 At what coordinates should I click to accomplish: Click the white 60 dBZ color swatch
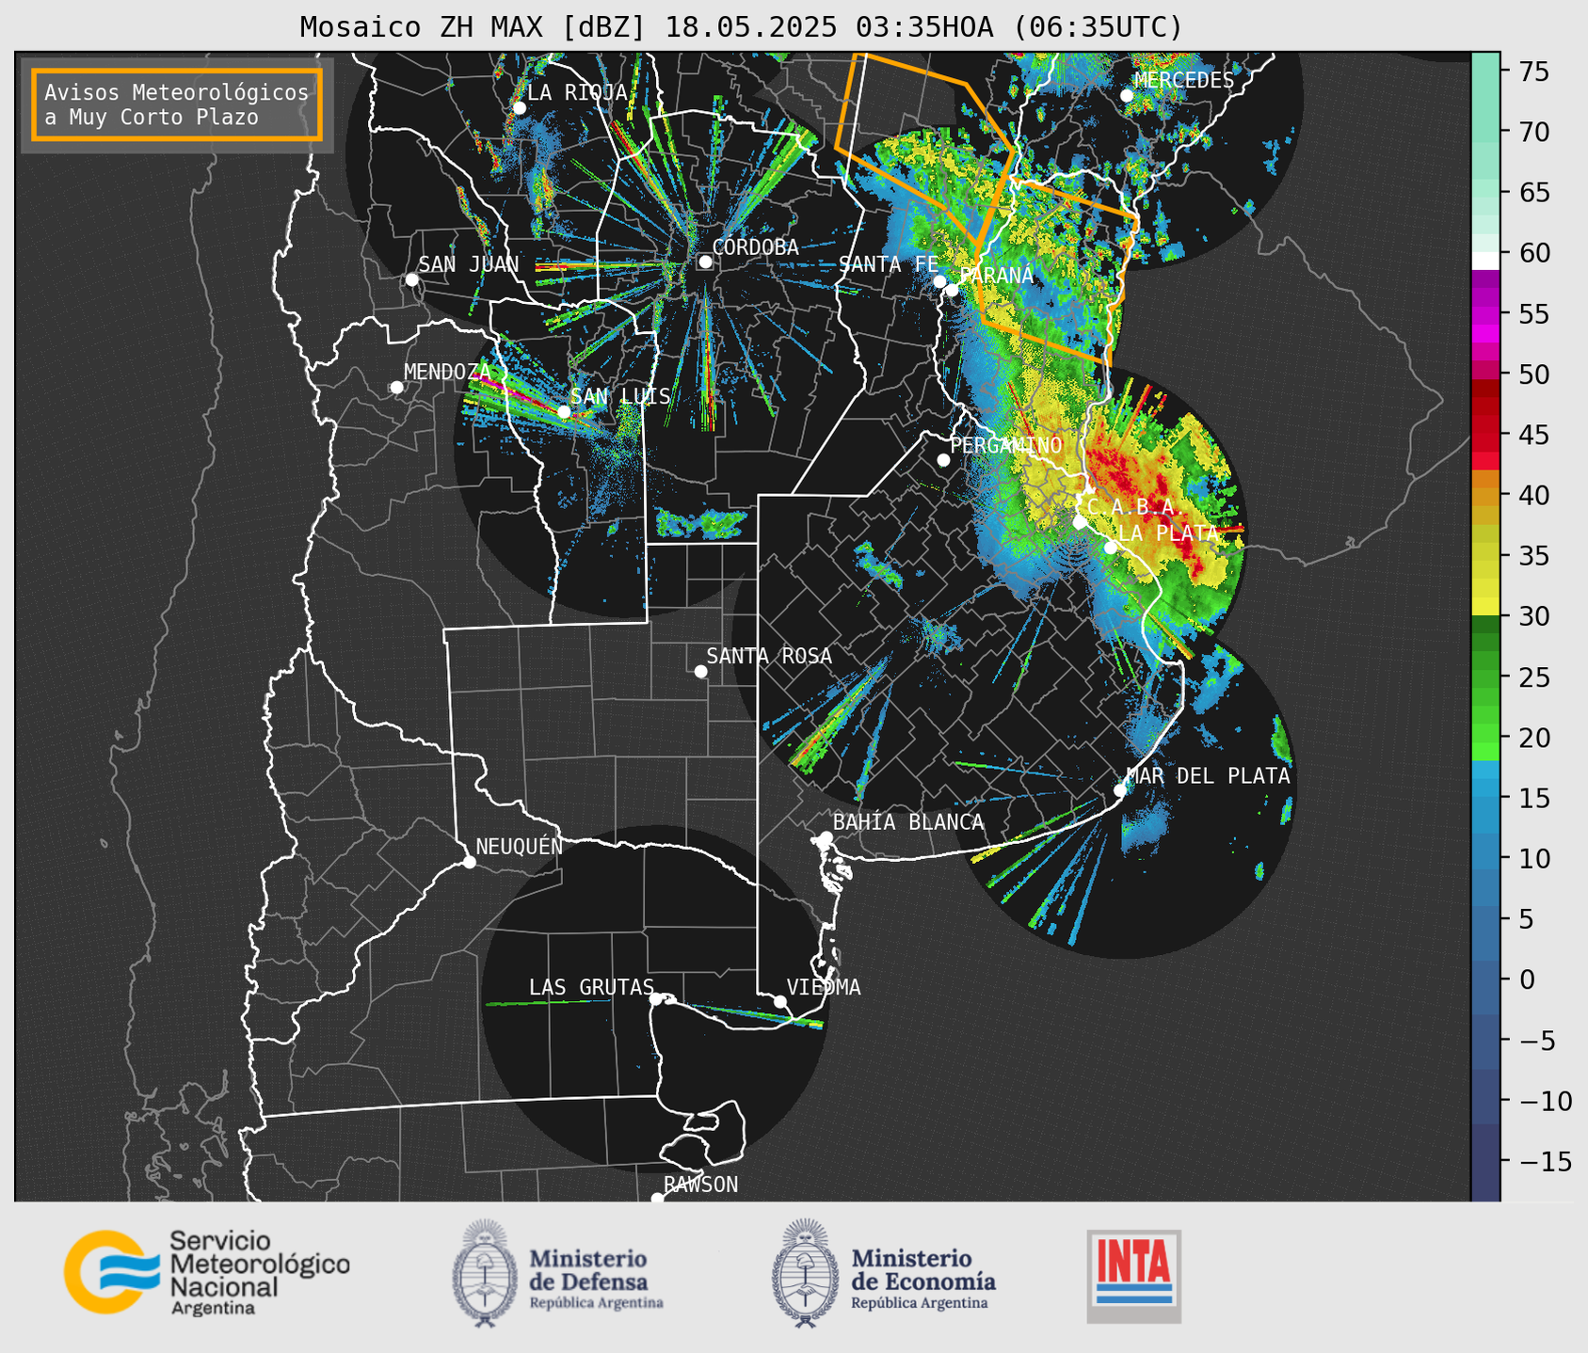(x=1485, y=262)
